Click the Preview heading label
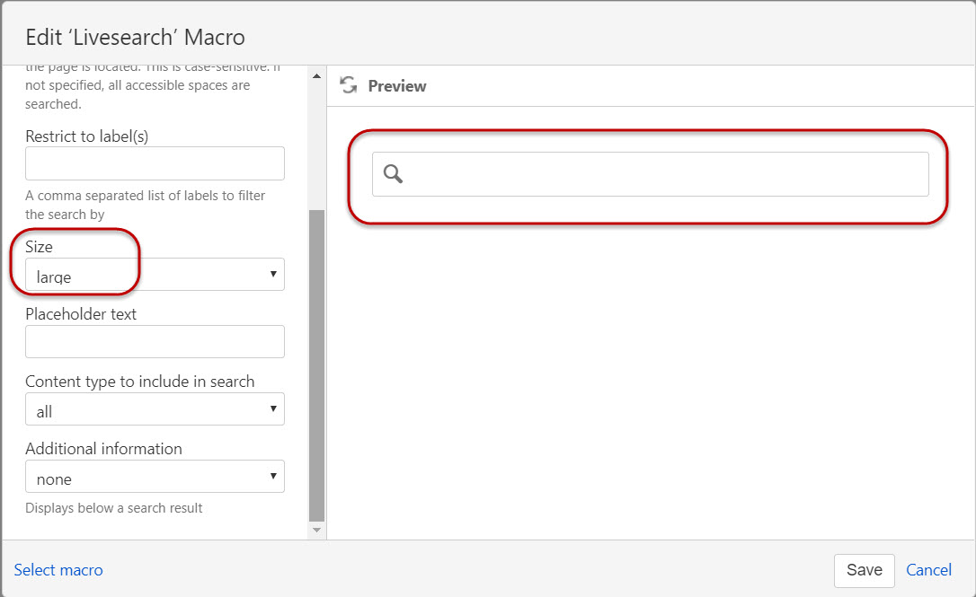Image resolution: width=976 pixels, height=597 pixels. pyautogui.click(x=397, y=86)
